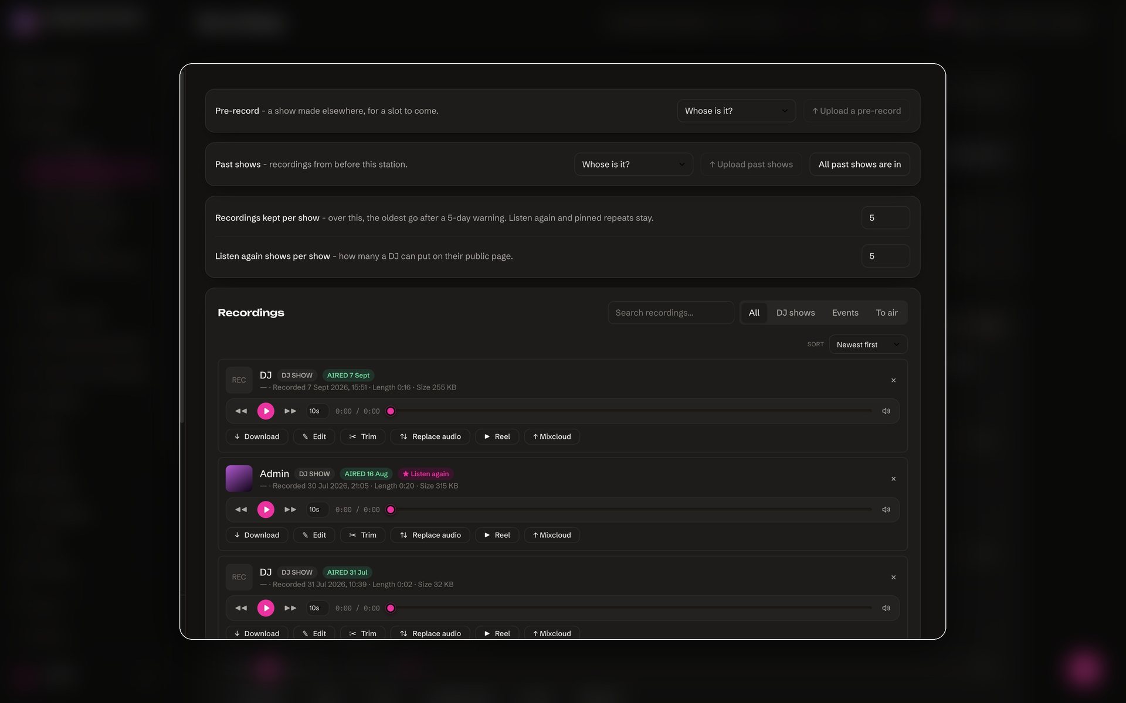Show All recordings filter
The height and width of the screenshot is (703, 1126).
coord(754,313)
